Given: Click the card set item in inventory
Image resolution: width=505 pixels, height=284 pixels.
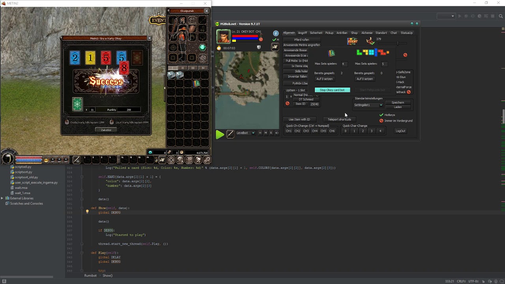Looking at the screenshot, I should pos(196,83).
